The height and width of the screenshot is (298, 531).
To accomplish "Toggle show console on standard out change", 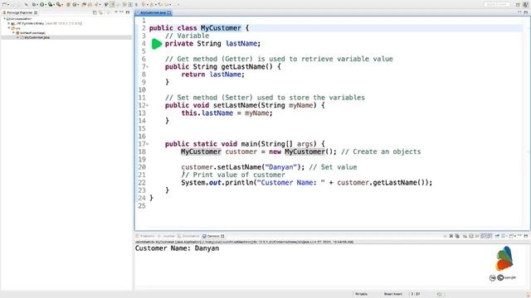I will 483,236.
